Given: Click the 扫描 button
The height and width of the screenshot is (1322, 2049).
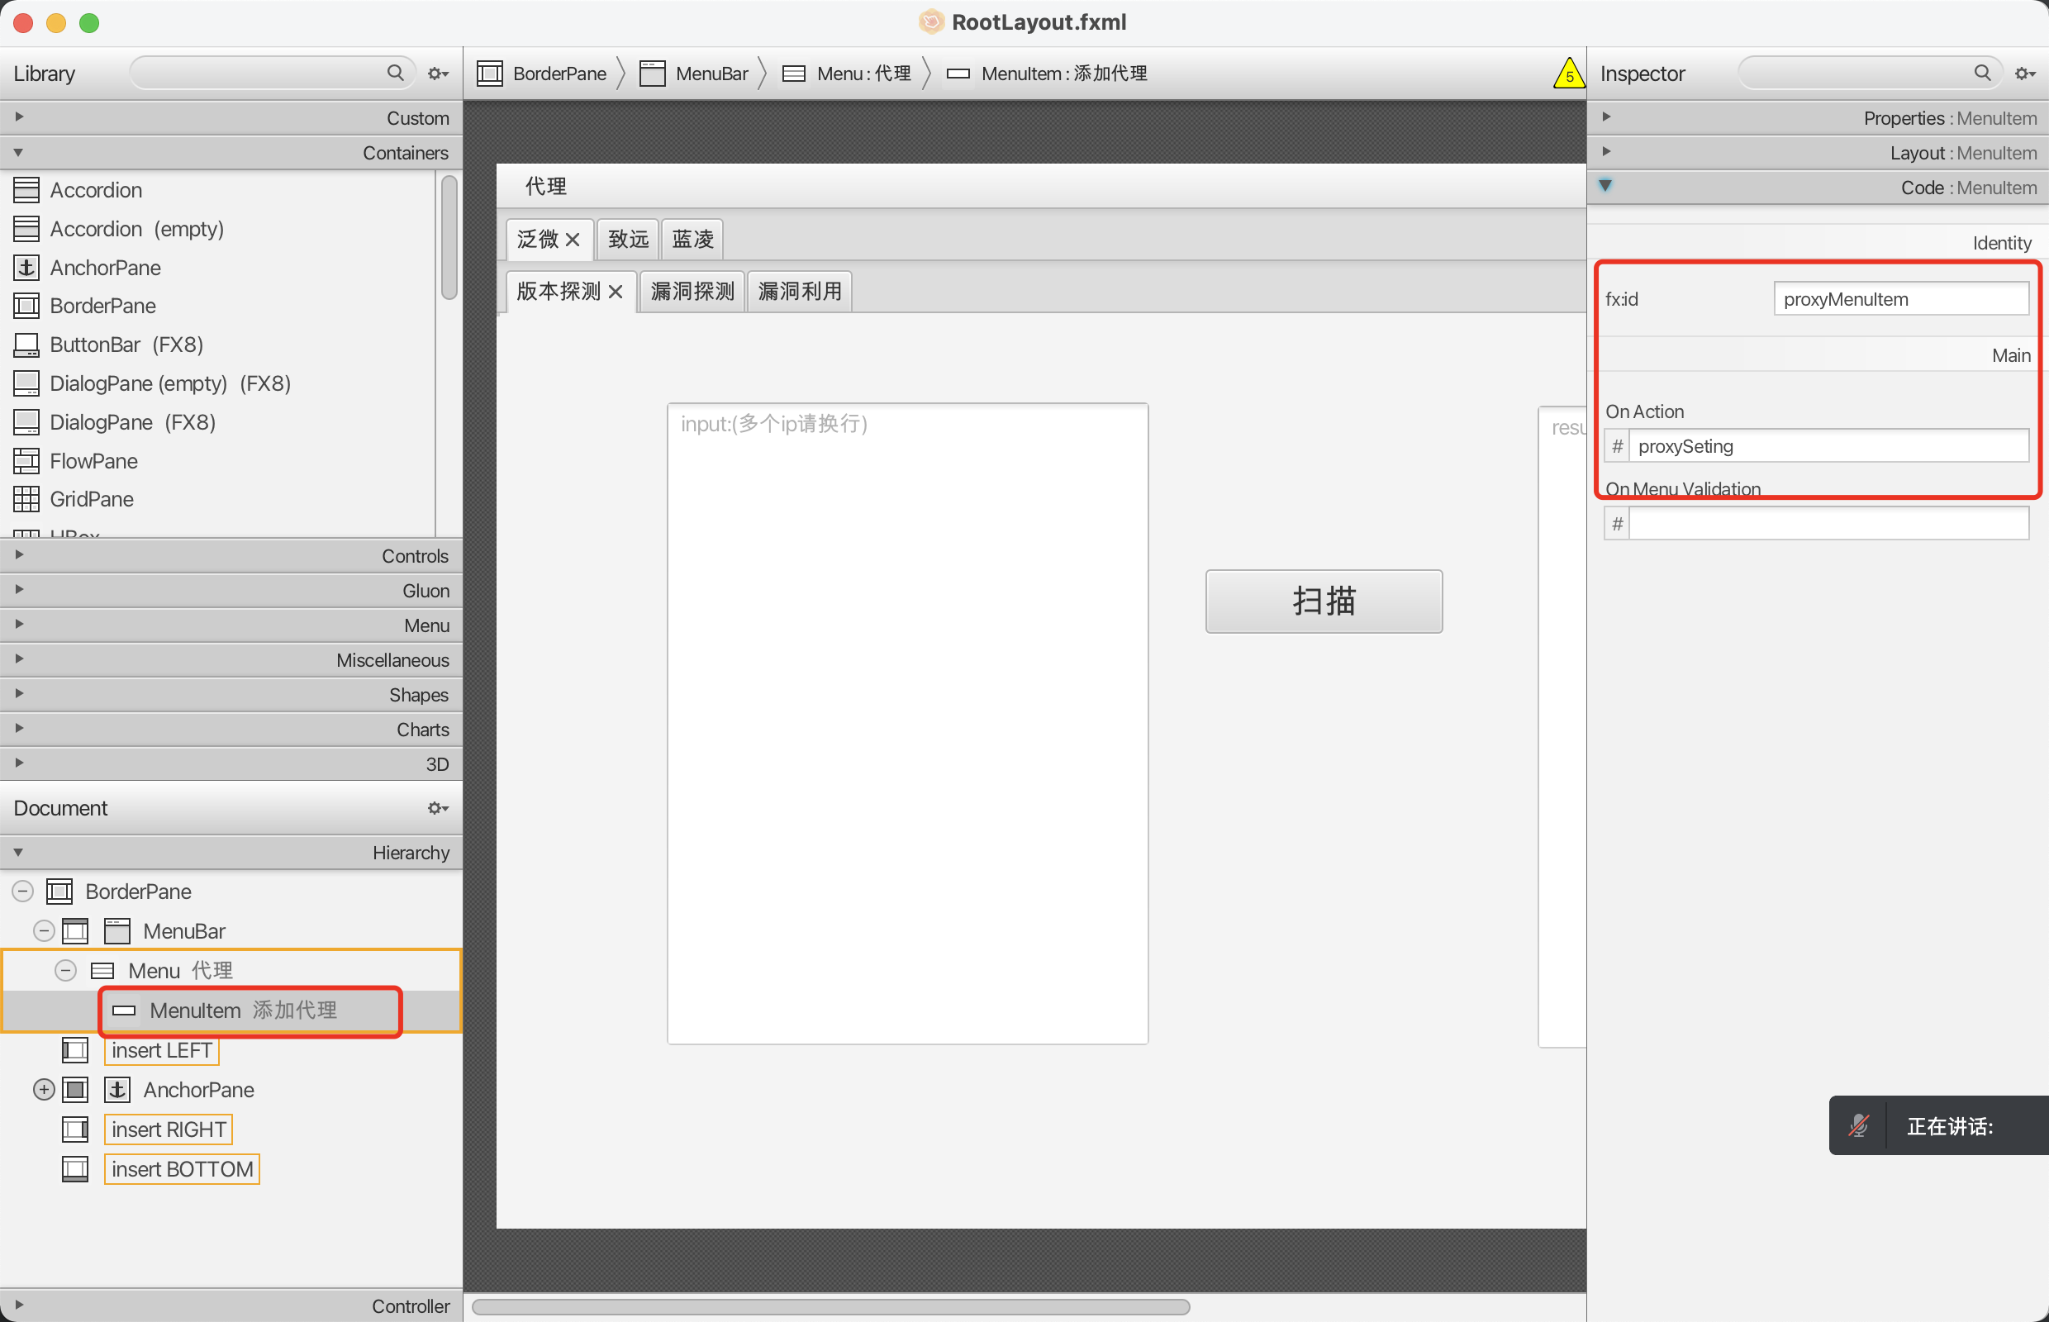Looking at the screenshot, I should pyautogui.click(x=1324, y=601).
